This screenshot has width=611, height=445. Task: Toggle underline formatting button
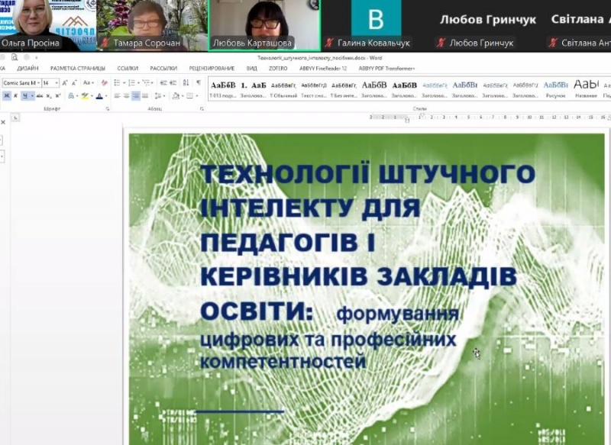click(24, 95)
